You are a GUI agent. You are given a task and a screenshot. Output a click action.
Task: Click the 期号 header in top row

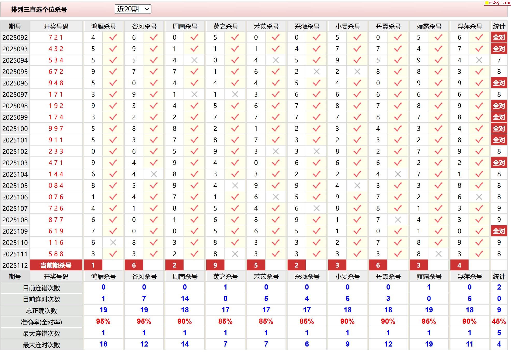15,26
